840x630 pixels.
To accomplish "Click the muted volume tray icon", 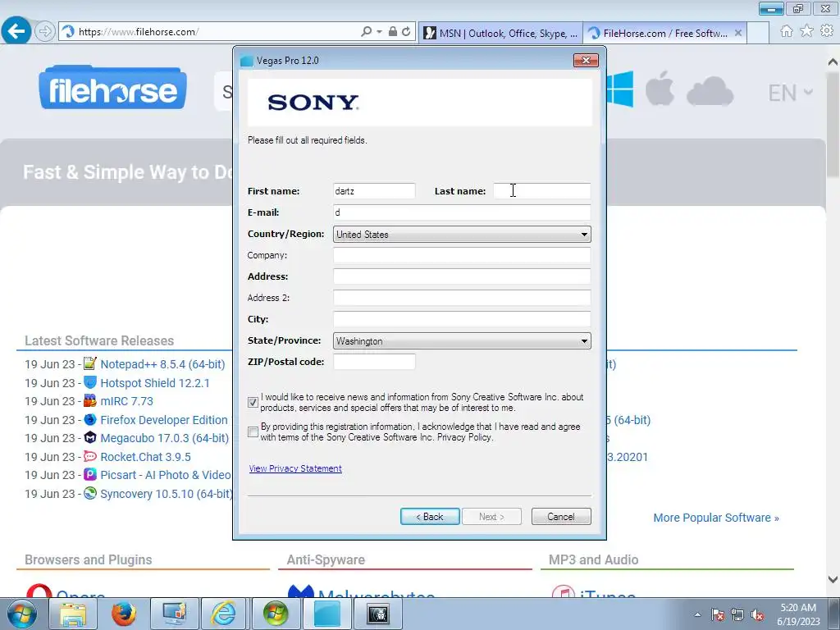I will [757, 614].
